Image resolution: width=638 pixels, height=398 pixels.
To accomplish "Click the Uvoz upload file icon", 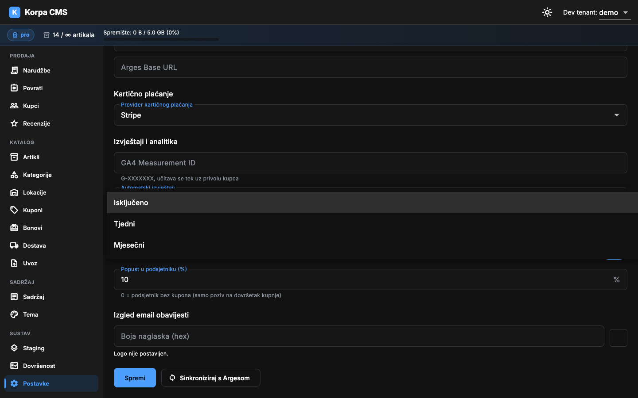I will coord(14,263).
